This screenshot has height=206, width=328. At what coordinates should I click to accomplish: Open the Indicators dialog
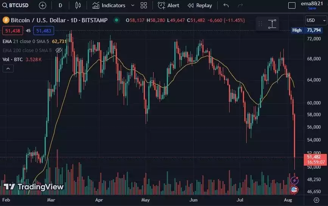(109, 5)
